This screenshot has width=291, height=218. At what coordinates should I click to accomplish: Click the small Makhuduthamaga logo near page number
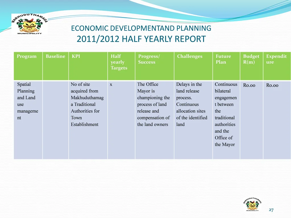[x=252, y=204]
